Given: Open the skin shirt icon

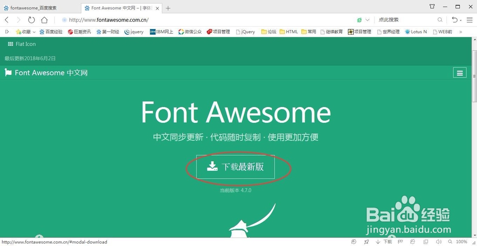Looking at the screenshot, I should 432,6.
